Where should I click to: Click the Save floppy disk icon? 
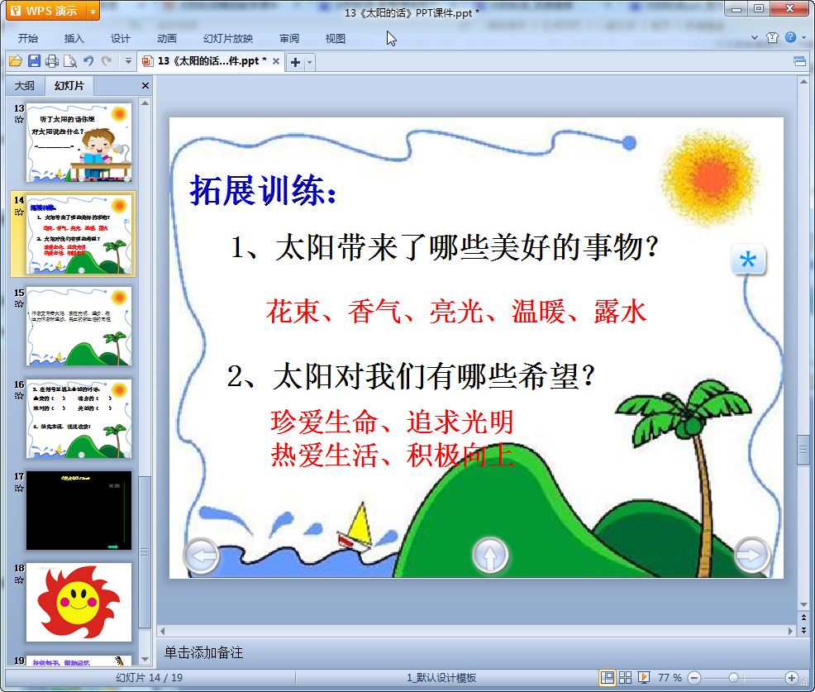[x=35, y=61]
